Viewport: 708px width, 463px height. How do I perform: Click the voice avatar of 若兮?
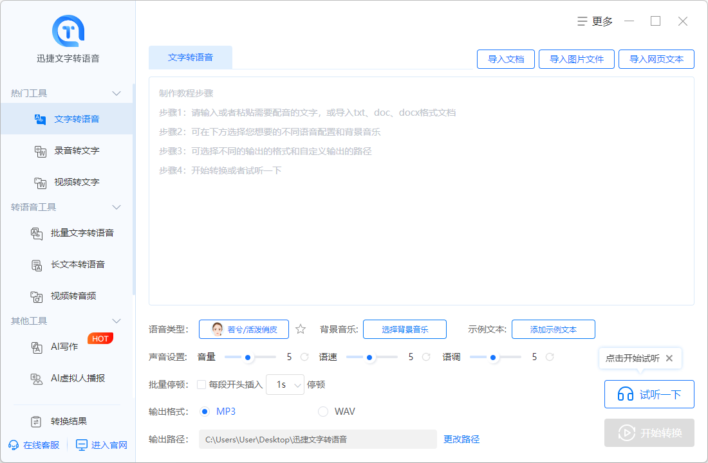click(x=218, y=329)
